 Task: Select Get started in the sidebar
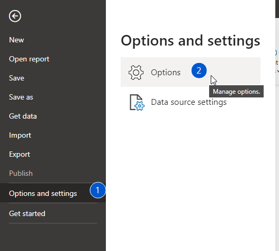[x=27, y=213]
